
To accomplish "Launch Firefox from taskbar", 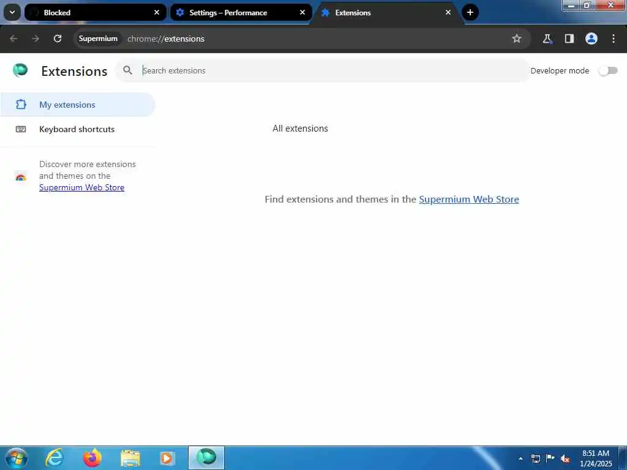I will 92,458.
